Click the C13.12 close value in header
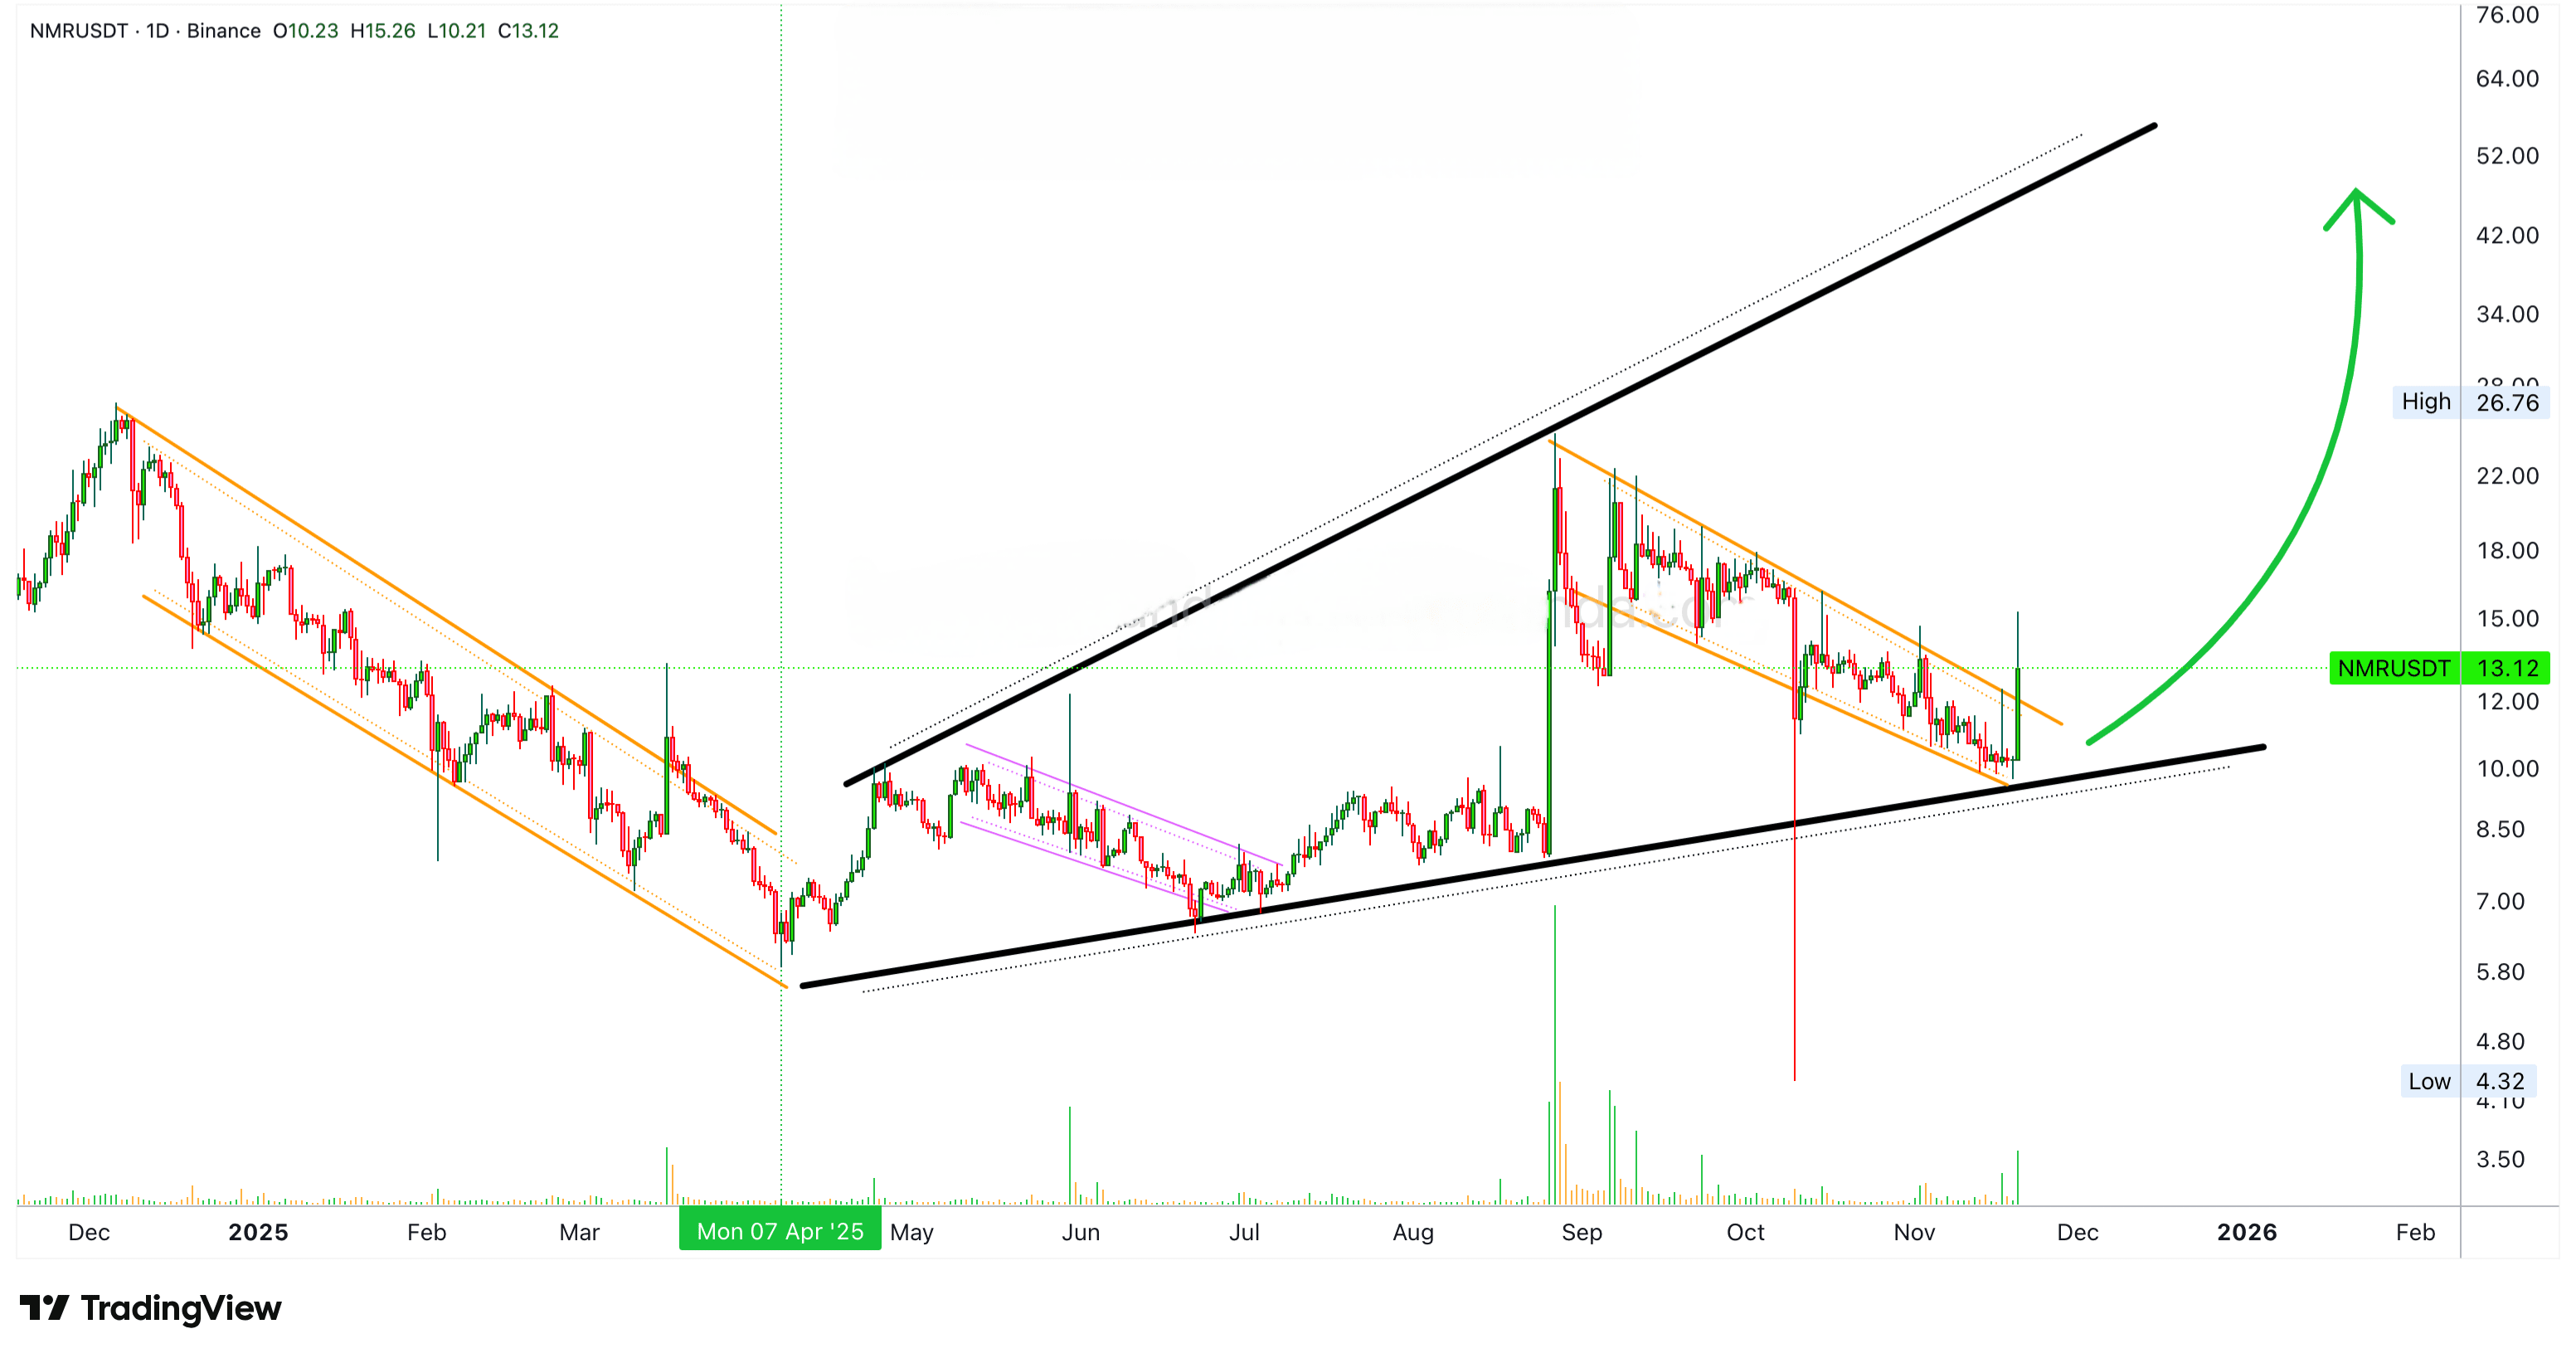 point(528,31)
